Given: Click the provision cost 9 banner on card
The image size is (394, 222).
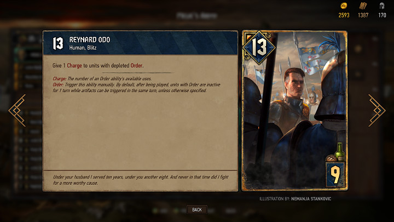Looking at the screenshot, I should pos(335,175).
